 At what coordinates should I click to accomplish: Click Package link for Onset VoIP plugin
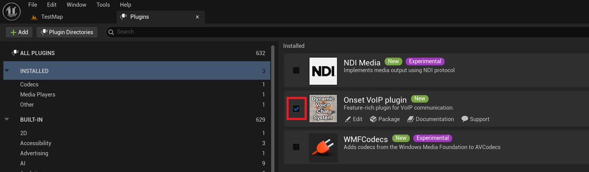pyautogui.click(x=385, y=119)
